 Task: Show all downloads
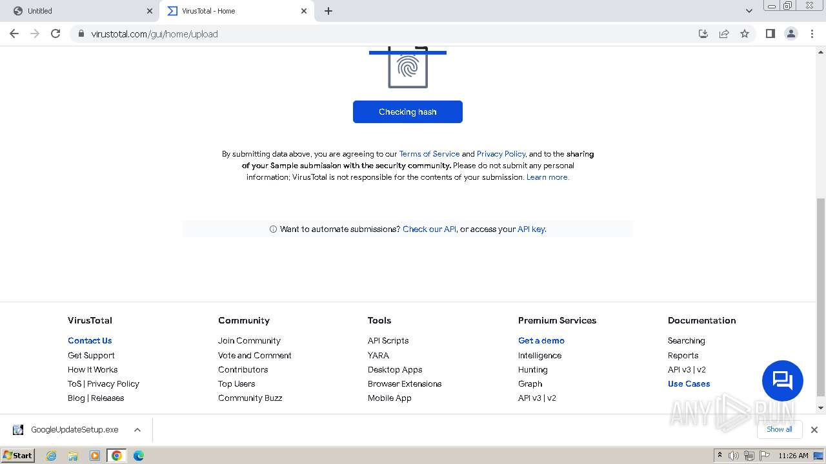[779, 429]
